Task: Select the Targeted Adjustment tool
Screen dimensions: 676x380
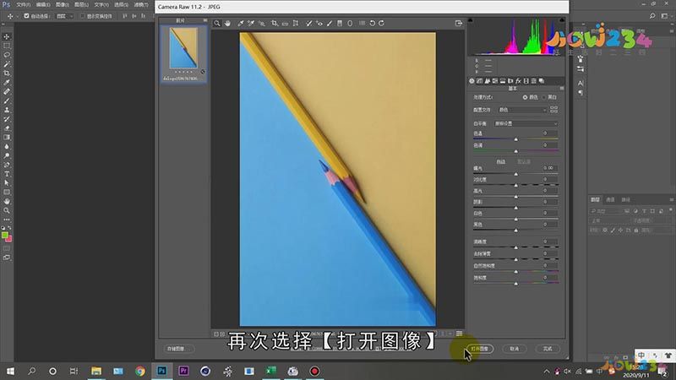Action: pos(261,24)
